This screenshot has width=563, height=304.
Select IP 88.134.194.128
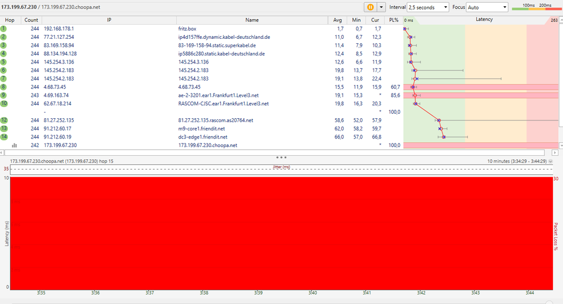point(60,54)
